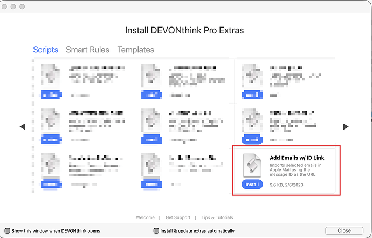
Task: Go to previous page with left arrow
Action: (23, 126)
